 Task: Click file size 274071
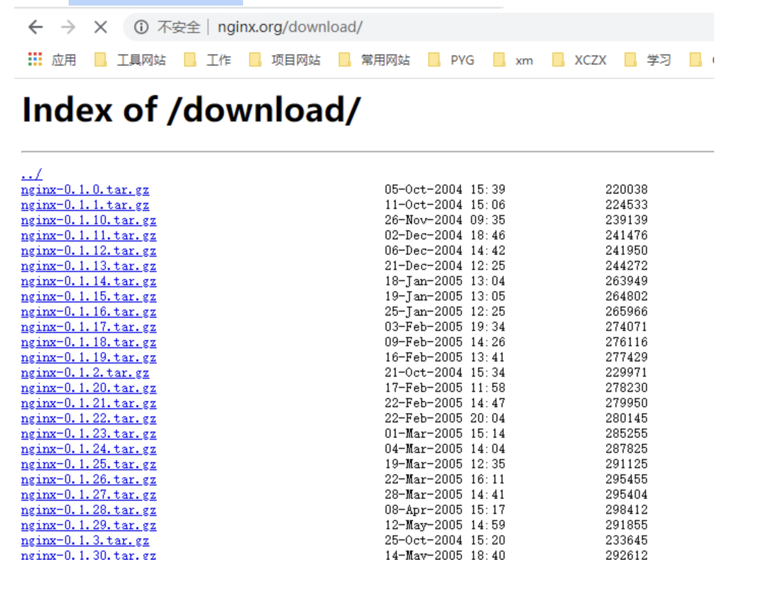[627, 327]
